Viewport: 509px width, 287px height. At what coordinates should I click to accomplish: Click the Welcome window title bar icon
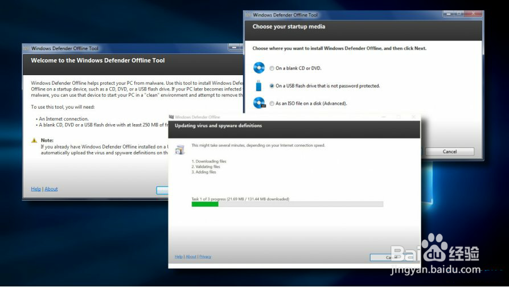26,48
